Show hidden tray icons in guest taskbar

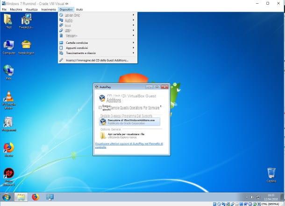point(247,197)
